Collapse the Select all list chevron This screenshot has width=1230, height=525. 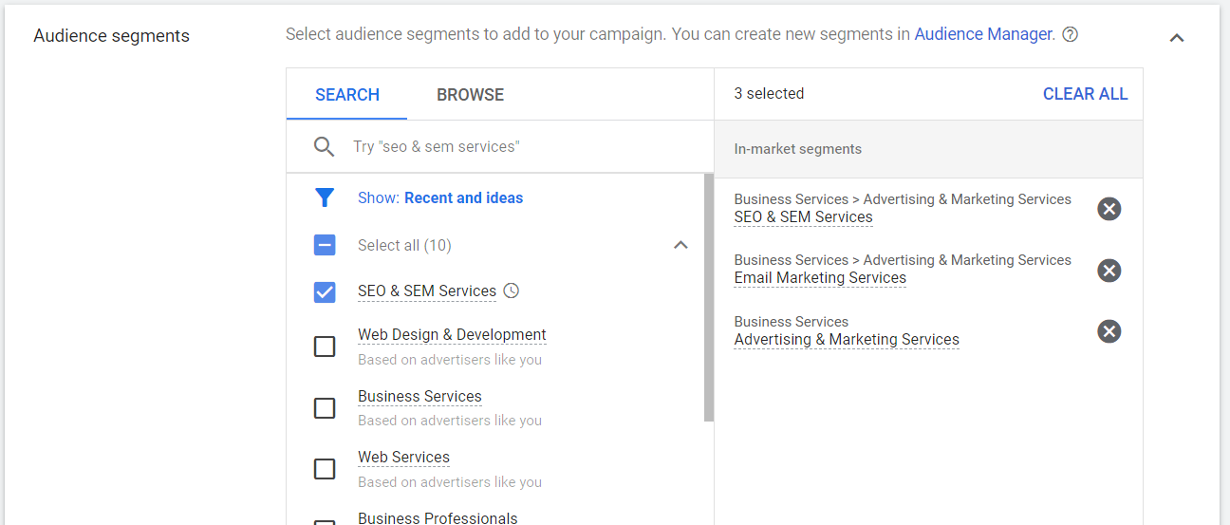pyautogui.click(x=680, y=246)
